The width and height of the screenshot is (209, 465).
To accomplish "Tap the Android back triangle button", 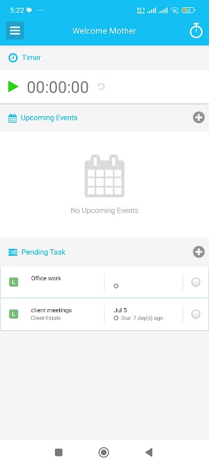I will (x=149, y=452).
